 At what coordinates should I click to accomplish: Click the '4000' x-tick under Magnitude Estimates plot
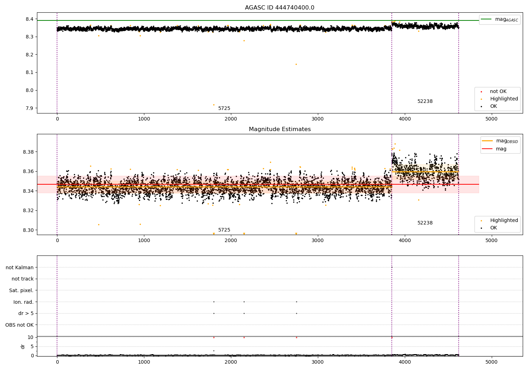[x=405, y=241]
